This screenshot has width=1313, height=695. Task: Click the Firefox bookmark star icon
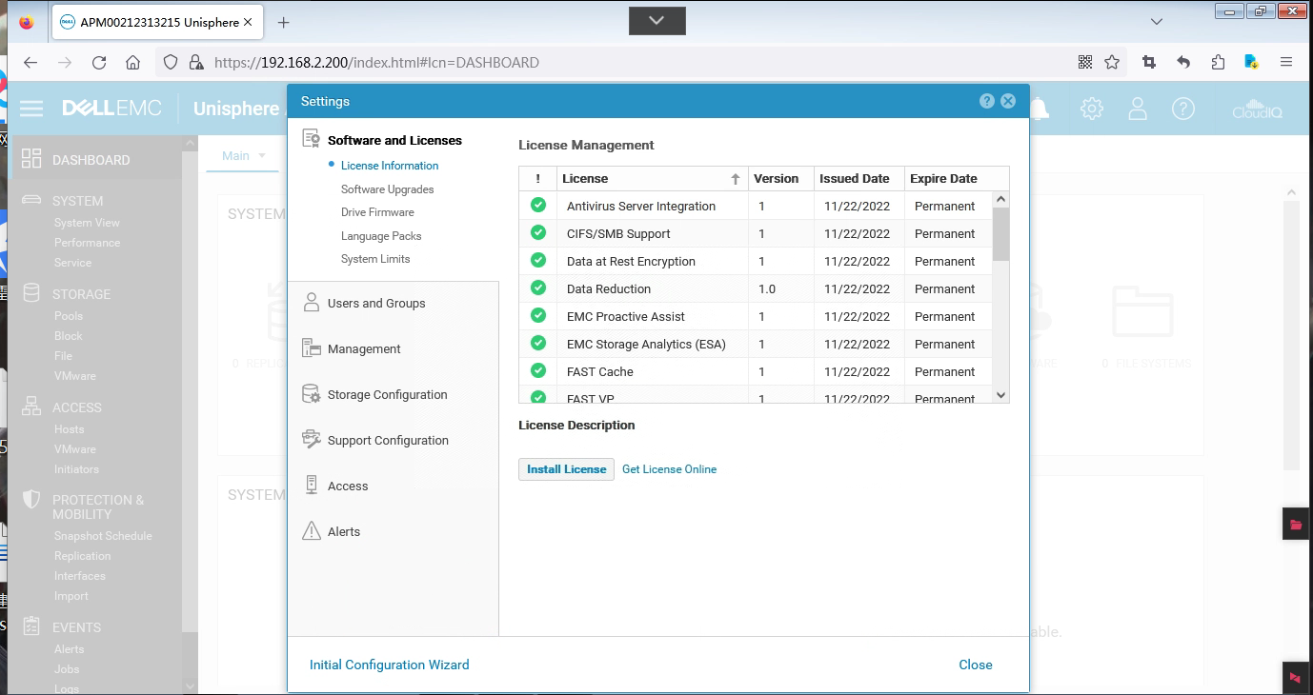(x=1112, y=62)
